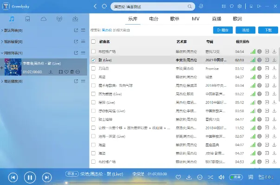Image resolution: width=280 pixels, height=185 pixels.
Task: Click the magnifier search icon
Action: point(190,6)
